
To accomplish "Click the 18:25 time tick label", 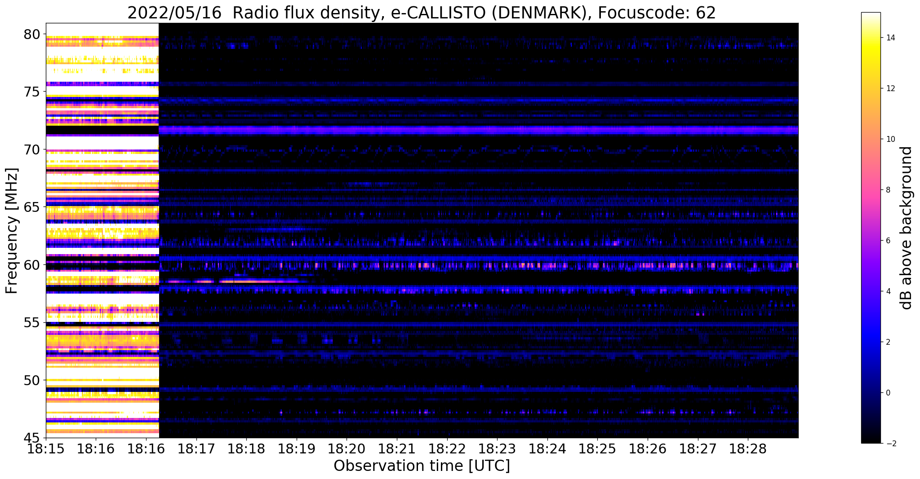I will click(597, 449).
